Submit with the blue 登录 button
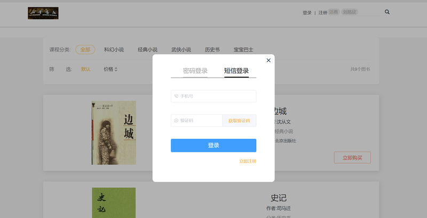427x218 pixels. 213,145
